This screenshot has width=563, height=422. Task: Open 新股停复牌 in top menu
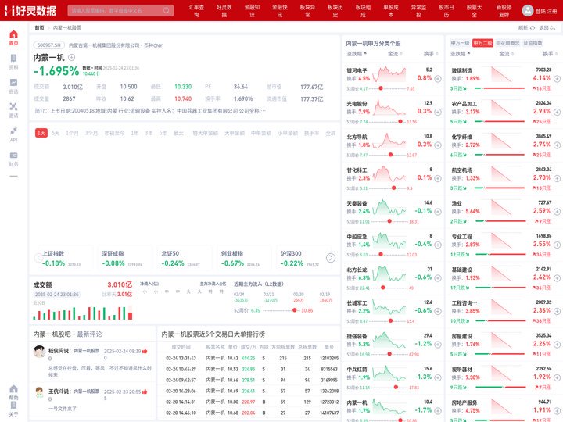point(504,11)
